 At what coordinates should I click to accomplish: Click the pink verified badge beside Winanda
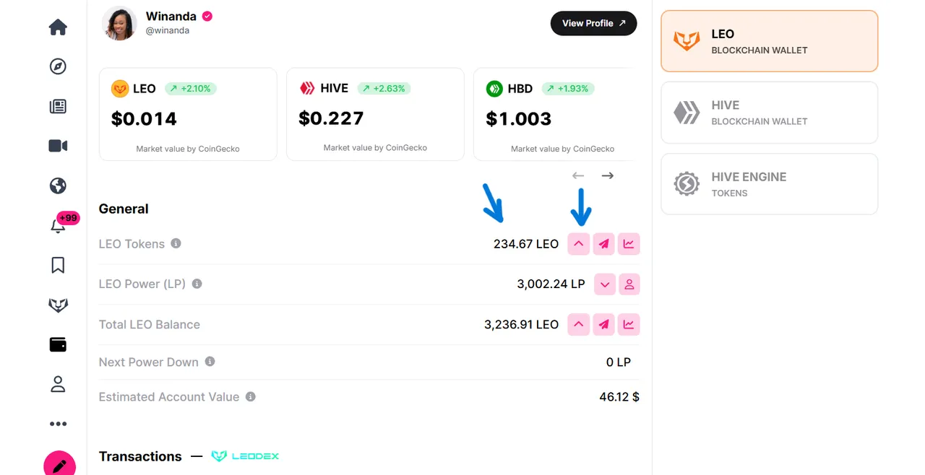(207, 16)
